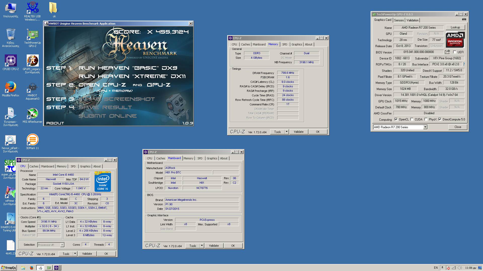Click the Tools button in CPU-Z CPU window
Screen dimensions: 483x271
point(66,254)
